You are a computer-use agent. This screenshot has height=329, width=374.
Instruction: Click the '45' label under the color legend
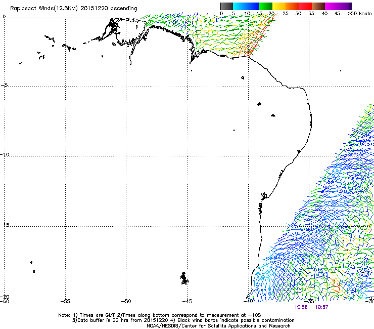tap(337, 14)
